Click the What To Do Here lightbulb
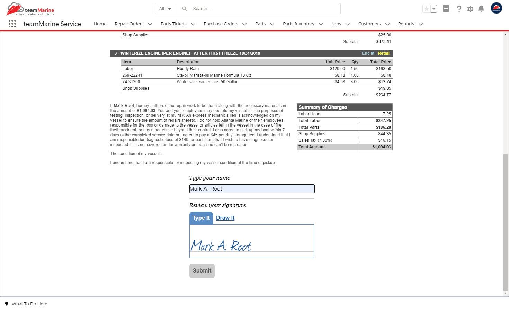This screenshot has height=311, width=509. [x=7, y=304]
